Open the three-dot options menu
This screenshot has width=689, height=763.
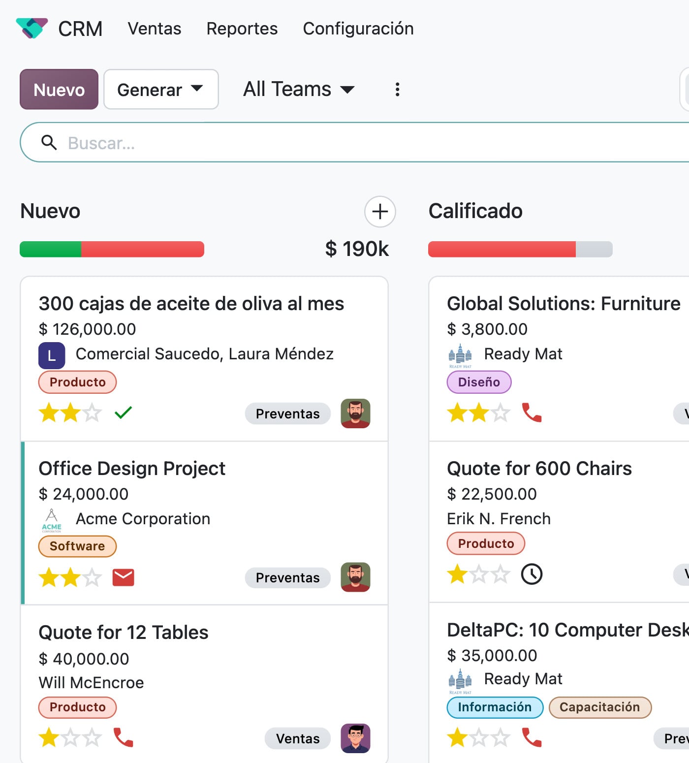397,89
